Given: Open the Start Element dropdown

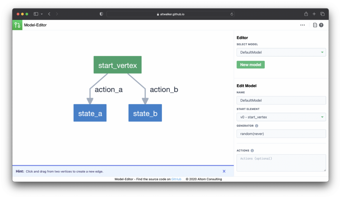Looking at the screenshot, I should (x=281, y=117).
